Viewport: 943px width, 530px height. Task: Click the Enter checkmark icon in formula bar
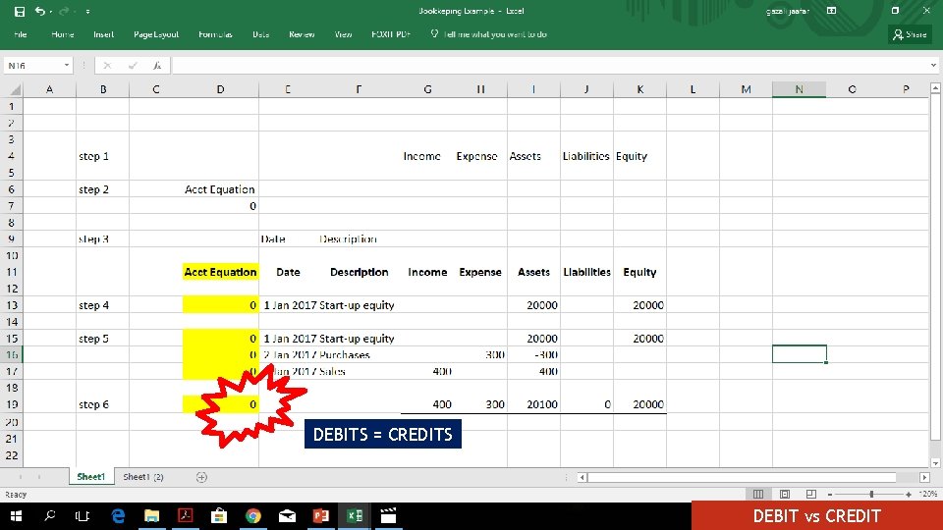click(x=133, y=66)
